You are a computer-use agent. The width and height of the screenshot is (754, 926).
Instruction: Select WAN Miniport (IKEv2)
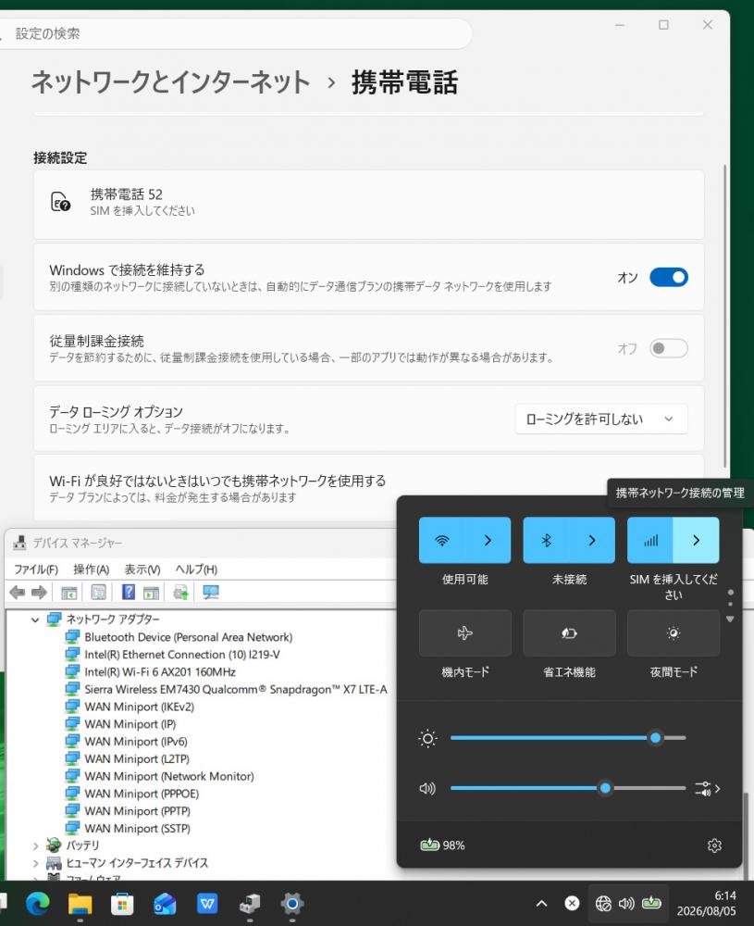140,707
